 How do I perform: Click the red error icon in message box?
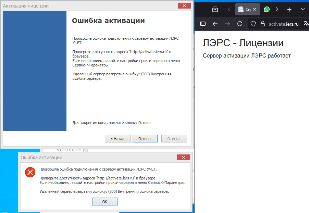(x=30, y=172)
